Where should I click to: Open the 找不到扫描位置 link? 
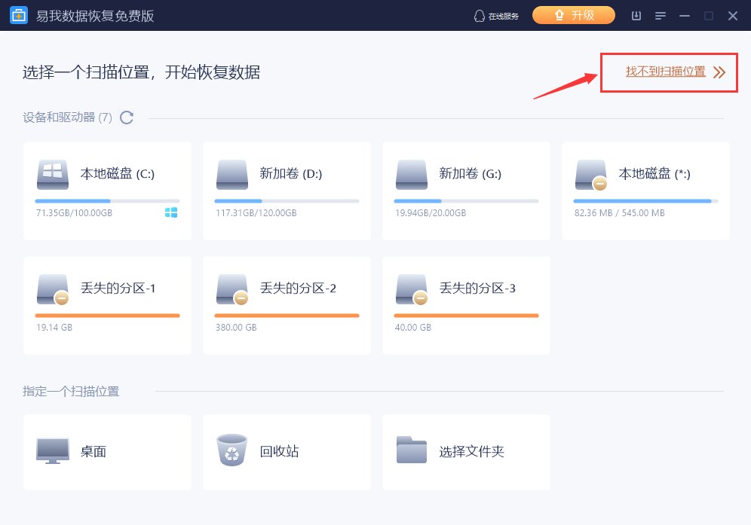coord(665,72)
